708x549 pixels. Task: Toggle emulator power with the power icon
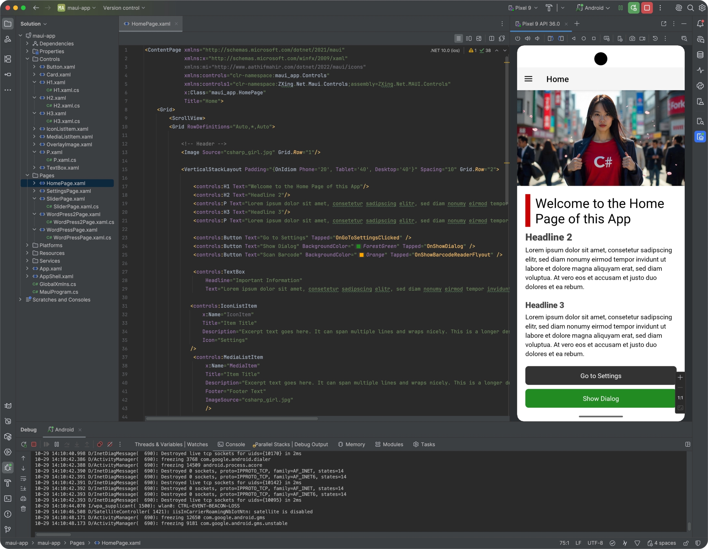[517, 38]
